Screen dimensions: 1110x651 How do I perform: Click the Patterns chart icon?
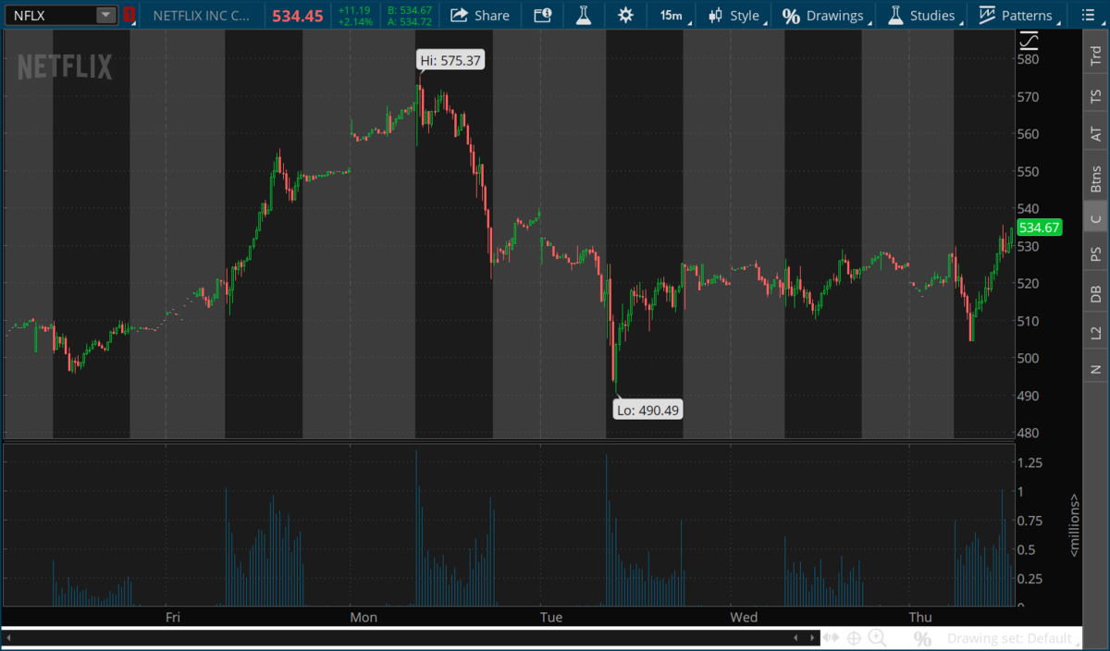pos(987,15)
